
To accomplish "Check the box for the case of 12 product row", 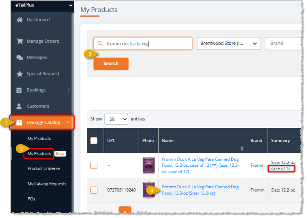I will coord(94,166).
